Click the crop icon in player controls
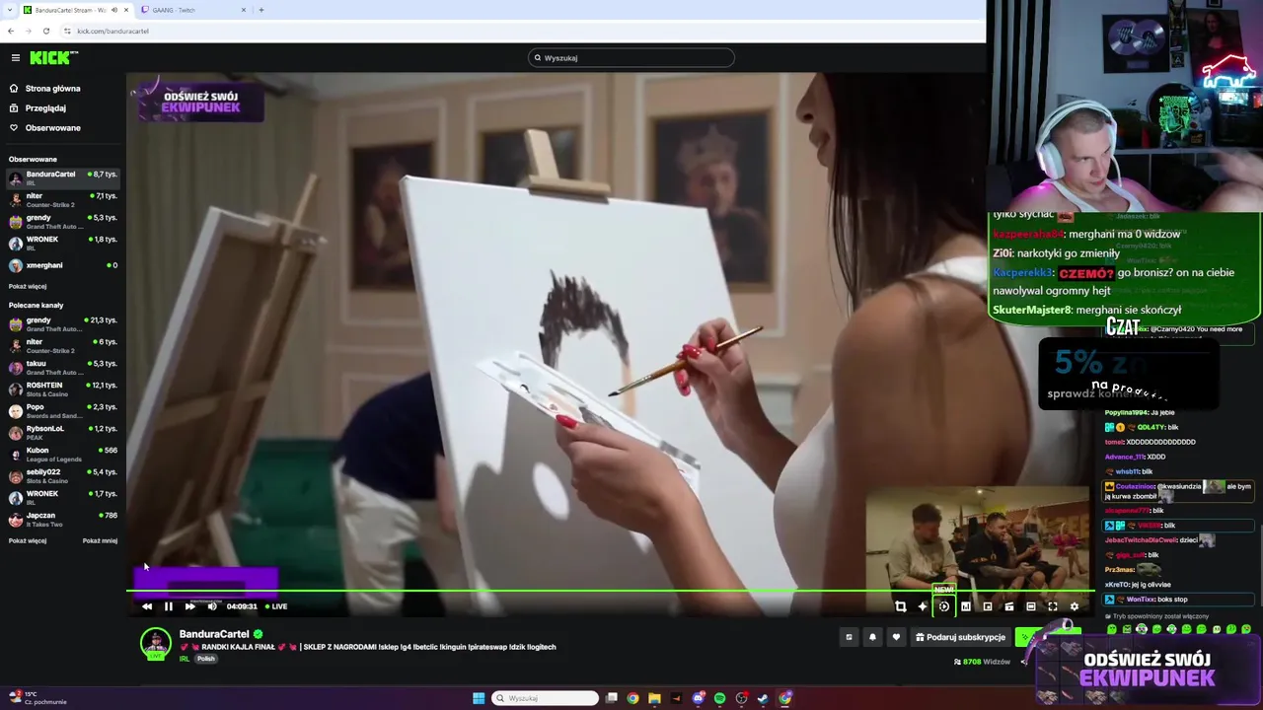Image resolution: width=1263 pixels, height=710 pixels. (900, 606)
